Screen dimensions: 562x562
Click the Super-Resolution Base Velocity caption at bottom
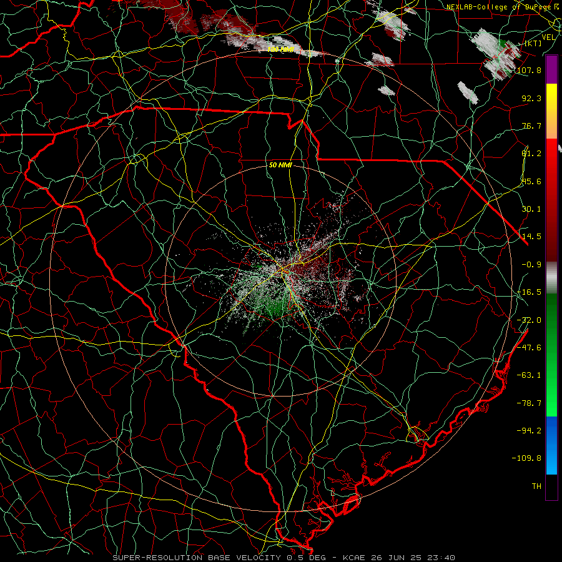coord(284,558)
